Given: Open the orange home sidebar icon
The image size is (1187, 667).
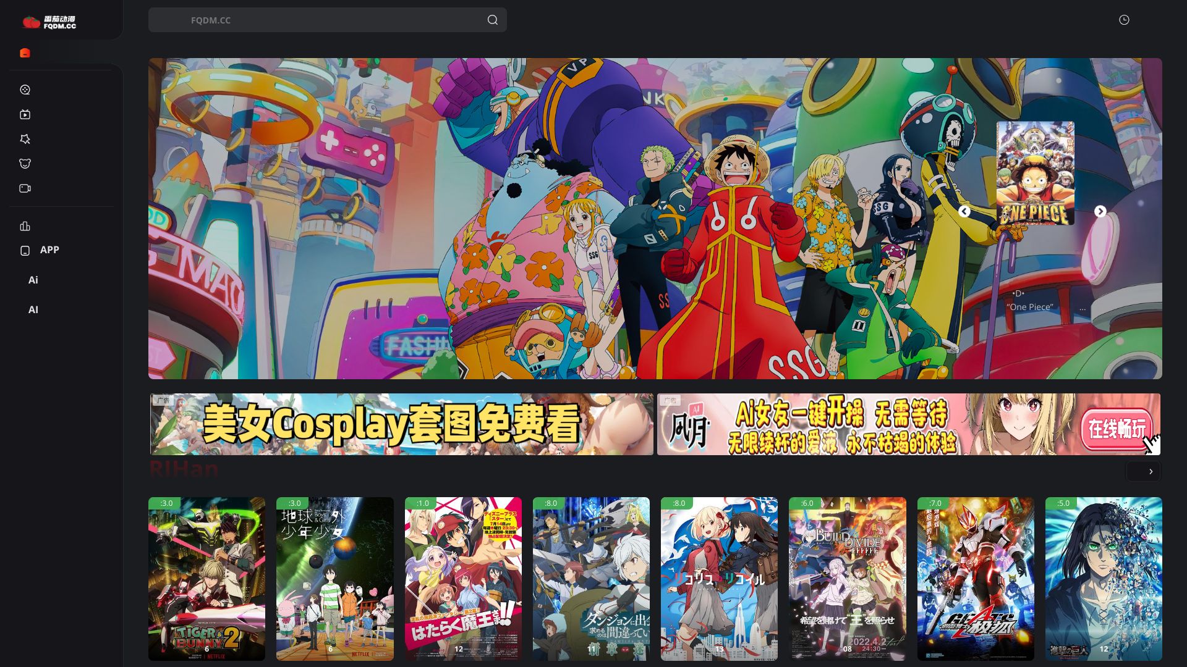Looking at the screenshot, I should pyautogui.click(x=25, y=53).
